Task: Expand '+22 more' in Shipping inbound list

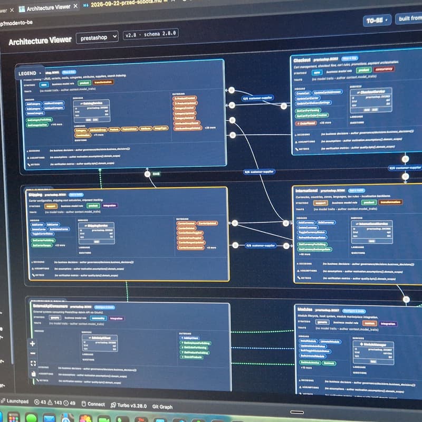Action: (x=60, y=245)
